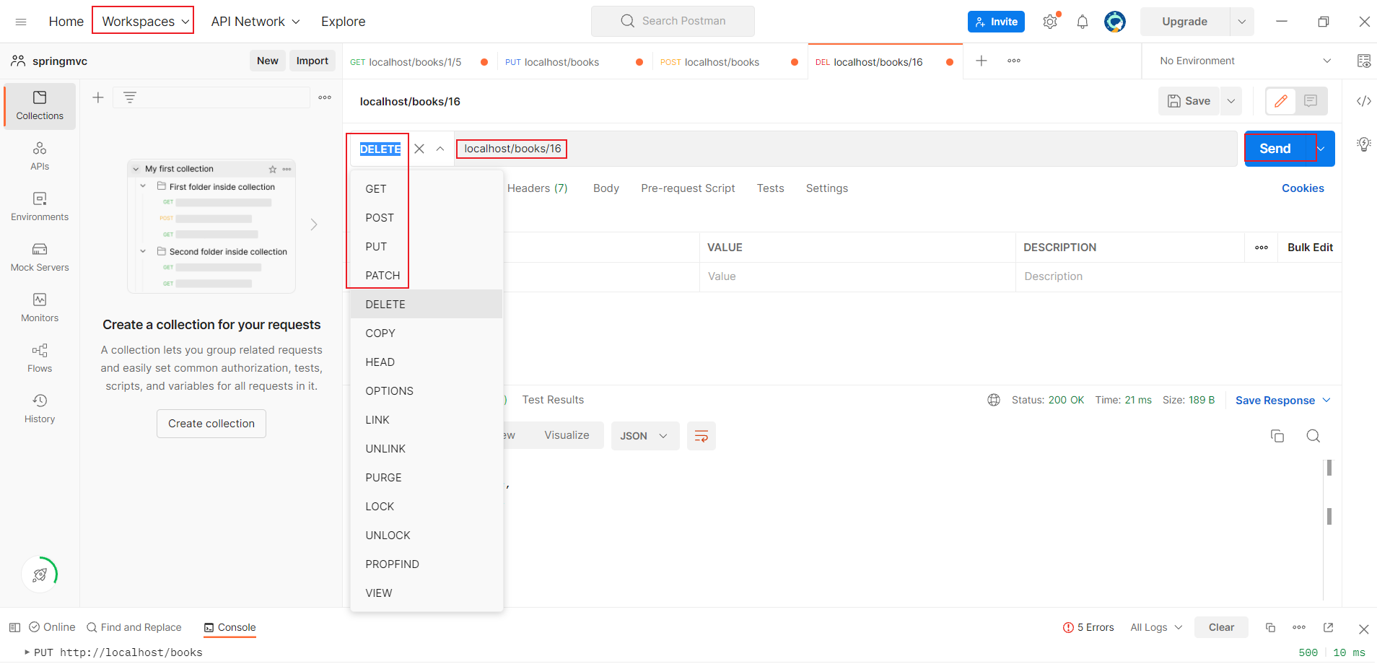This screenshot has width=1377, height=664.
Task: Click the Import button
Action: 312,61
